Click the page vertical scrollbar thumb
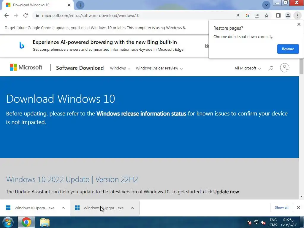 click(301, 66)
